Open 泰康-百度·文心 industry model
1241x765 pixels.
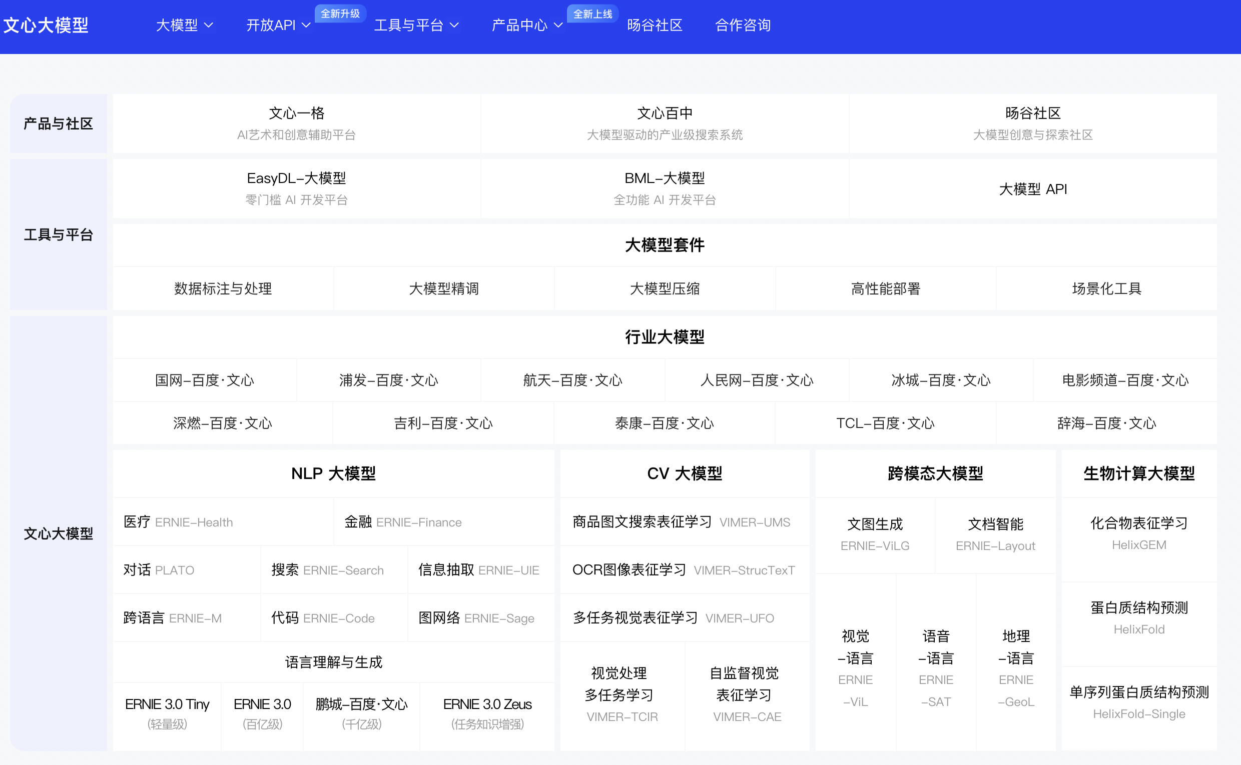point(665,423)
